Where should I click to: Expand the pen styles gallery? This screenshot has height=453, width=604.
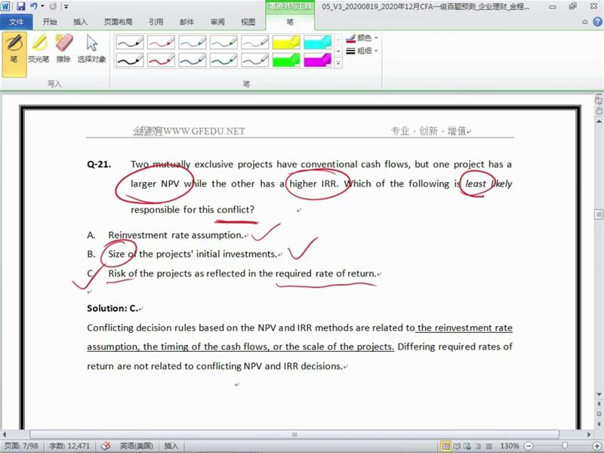338,63
